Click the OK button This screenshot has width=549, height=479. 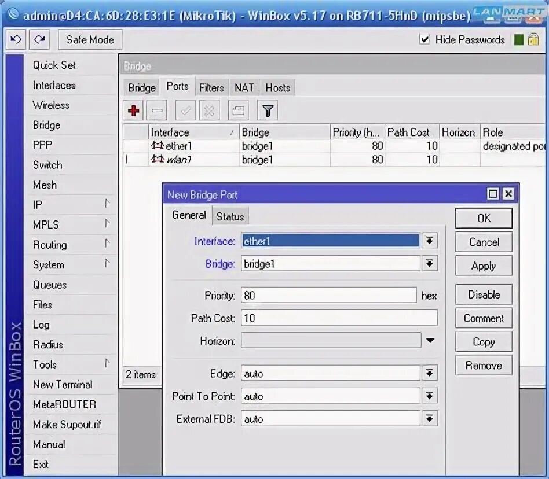(x=484, y=218)
